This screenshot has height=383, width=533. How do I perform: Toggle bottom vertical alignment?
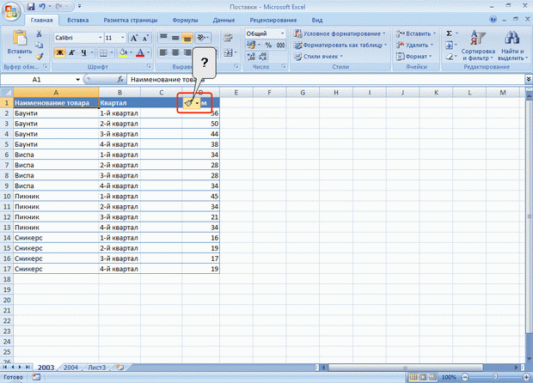187,37
